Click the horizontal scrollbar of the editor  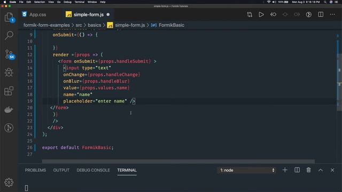(x=178, y=161)
